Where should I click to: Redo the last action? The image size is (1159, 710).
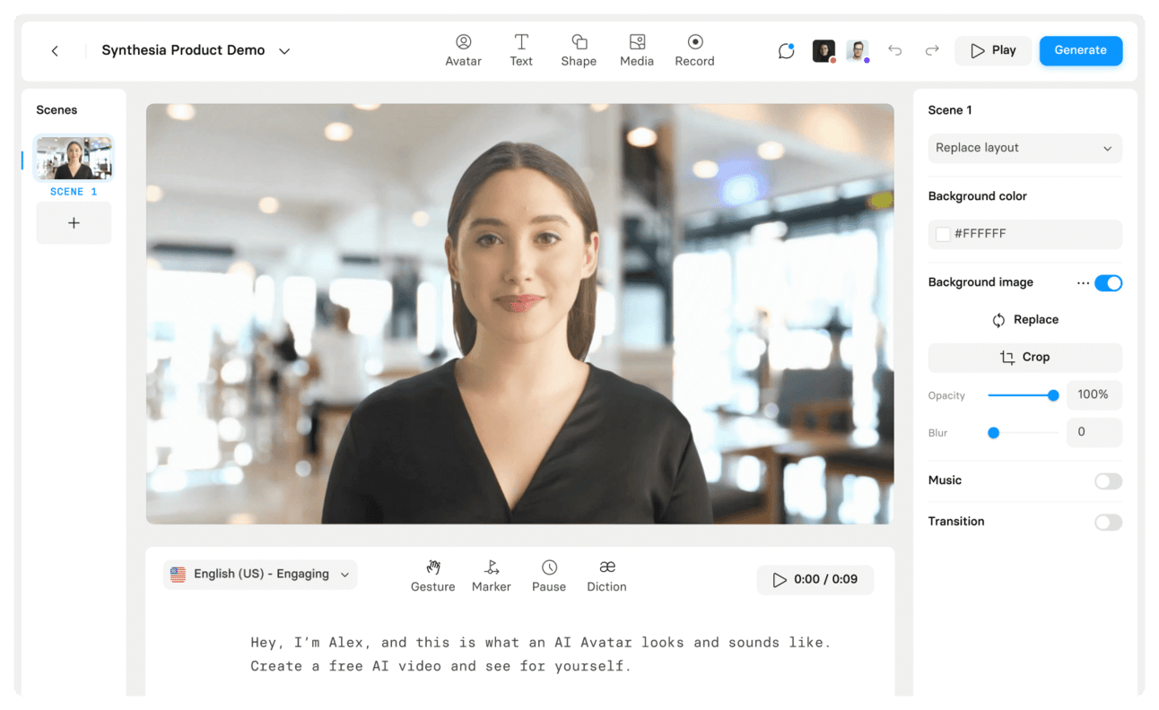point(932,51)
